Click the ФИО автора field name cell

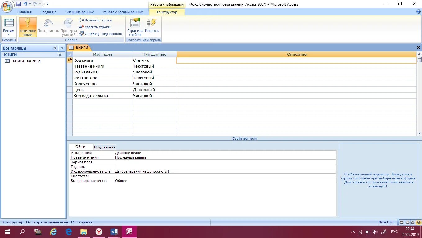[x=102, y=78]
